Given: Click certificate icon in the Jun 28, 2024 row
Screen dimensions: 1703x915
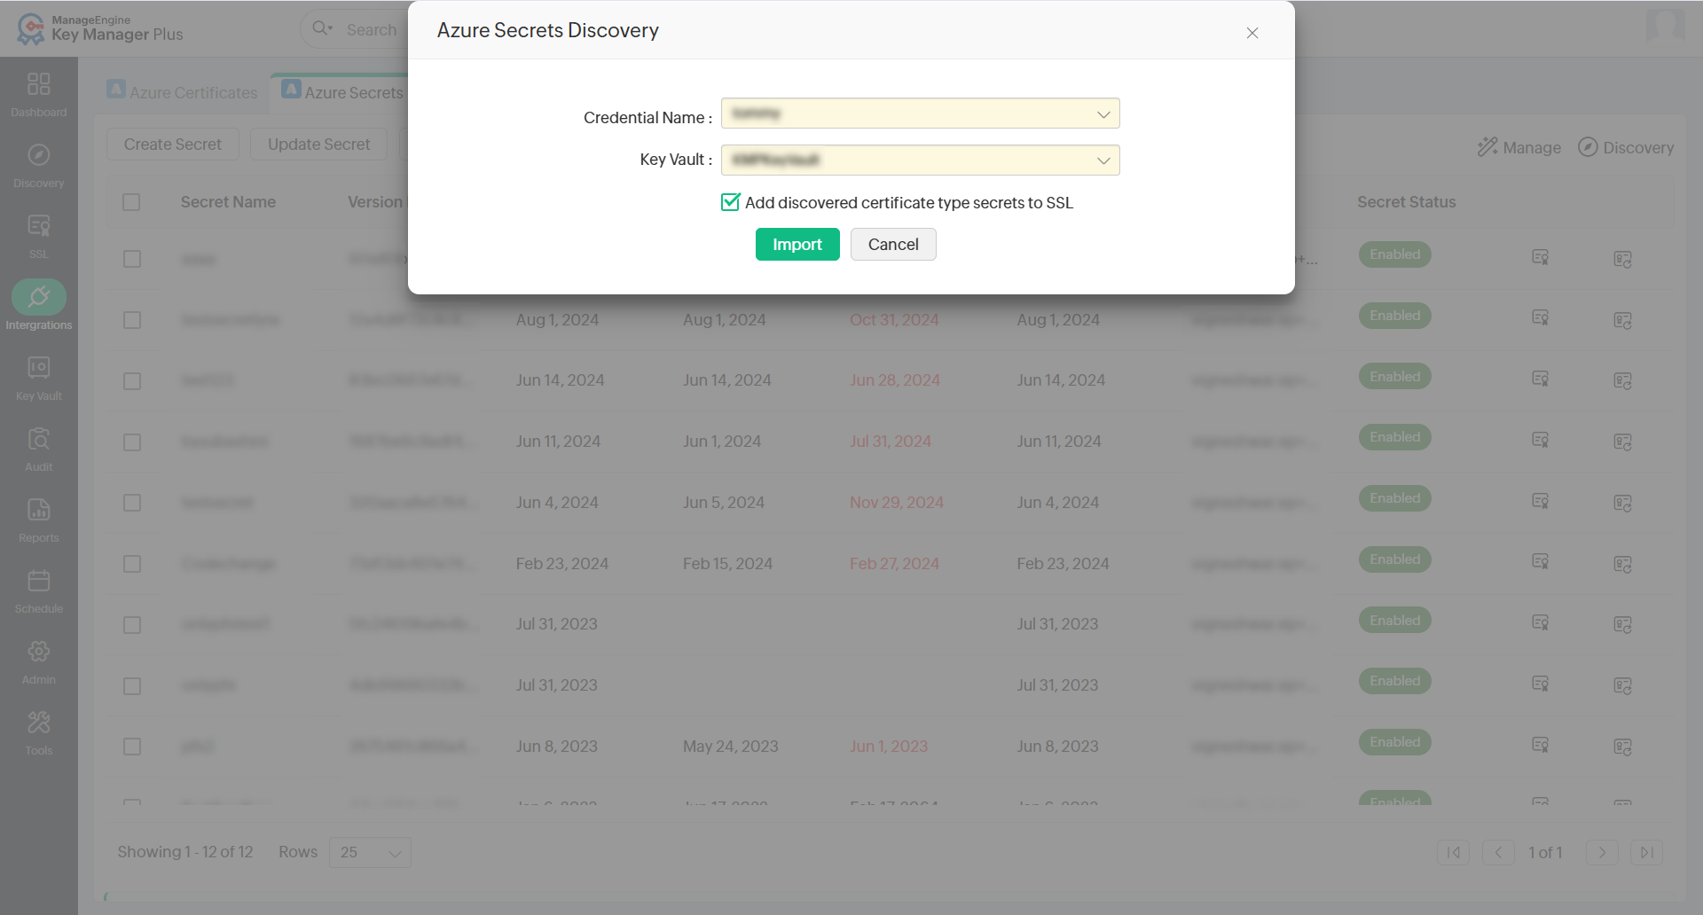Looking at the screenshot, I should [1541, 379].
